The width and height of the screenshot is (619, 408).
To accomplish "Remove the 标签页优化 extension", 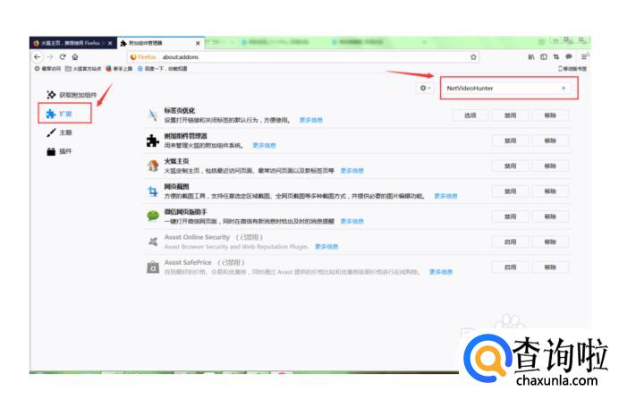I will (x=550, y=115).
